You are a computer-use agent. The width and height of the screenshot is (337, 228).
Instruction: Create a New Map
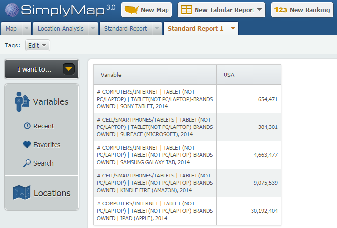pos(146,10)
